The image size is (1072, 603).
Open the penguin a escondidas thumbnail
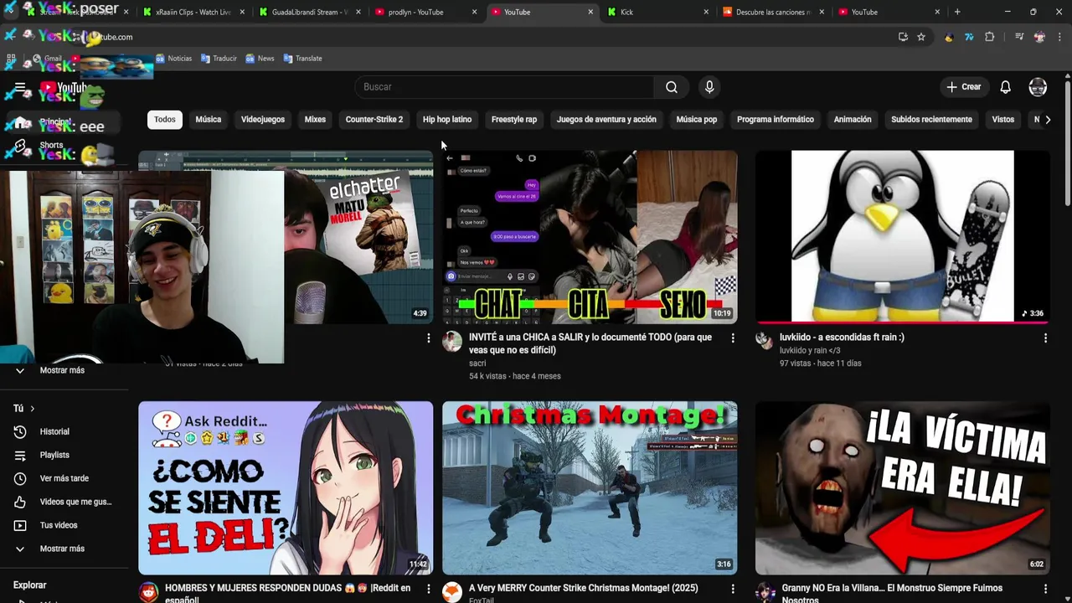pos(902,237)
